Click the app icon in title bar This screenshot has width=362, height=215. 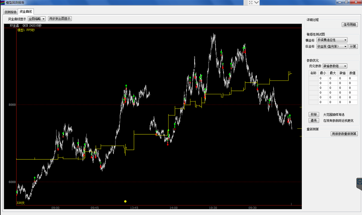[3, 3]
